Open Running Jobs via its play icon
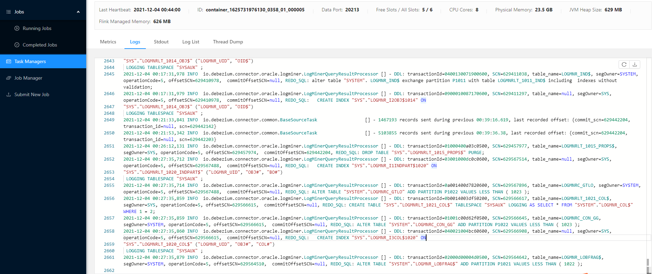Viewport: 652px width, 274px height. tap(17, 28)
